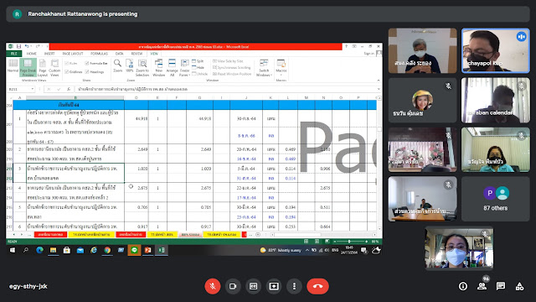
Task: Toggle the Formula Bar checkbox
Action: (96, 64)
